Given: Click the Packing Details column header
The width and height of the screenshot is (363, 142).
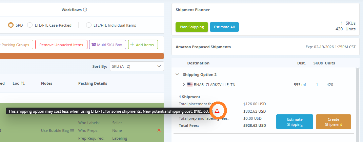Looking at the screenshot, I should coord(93,83).
